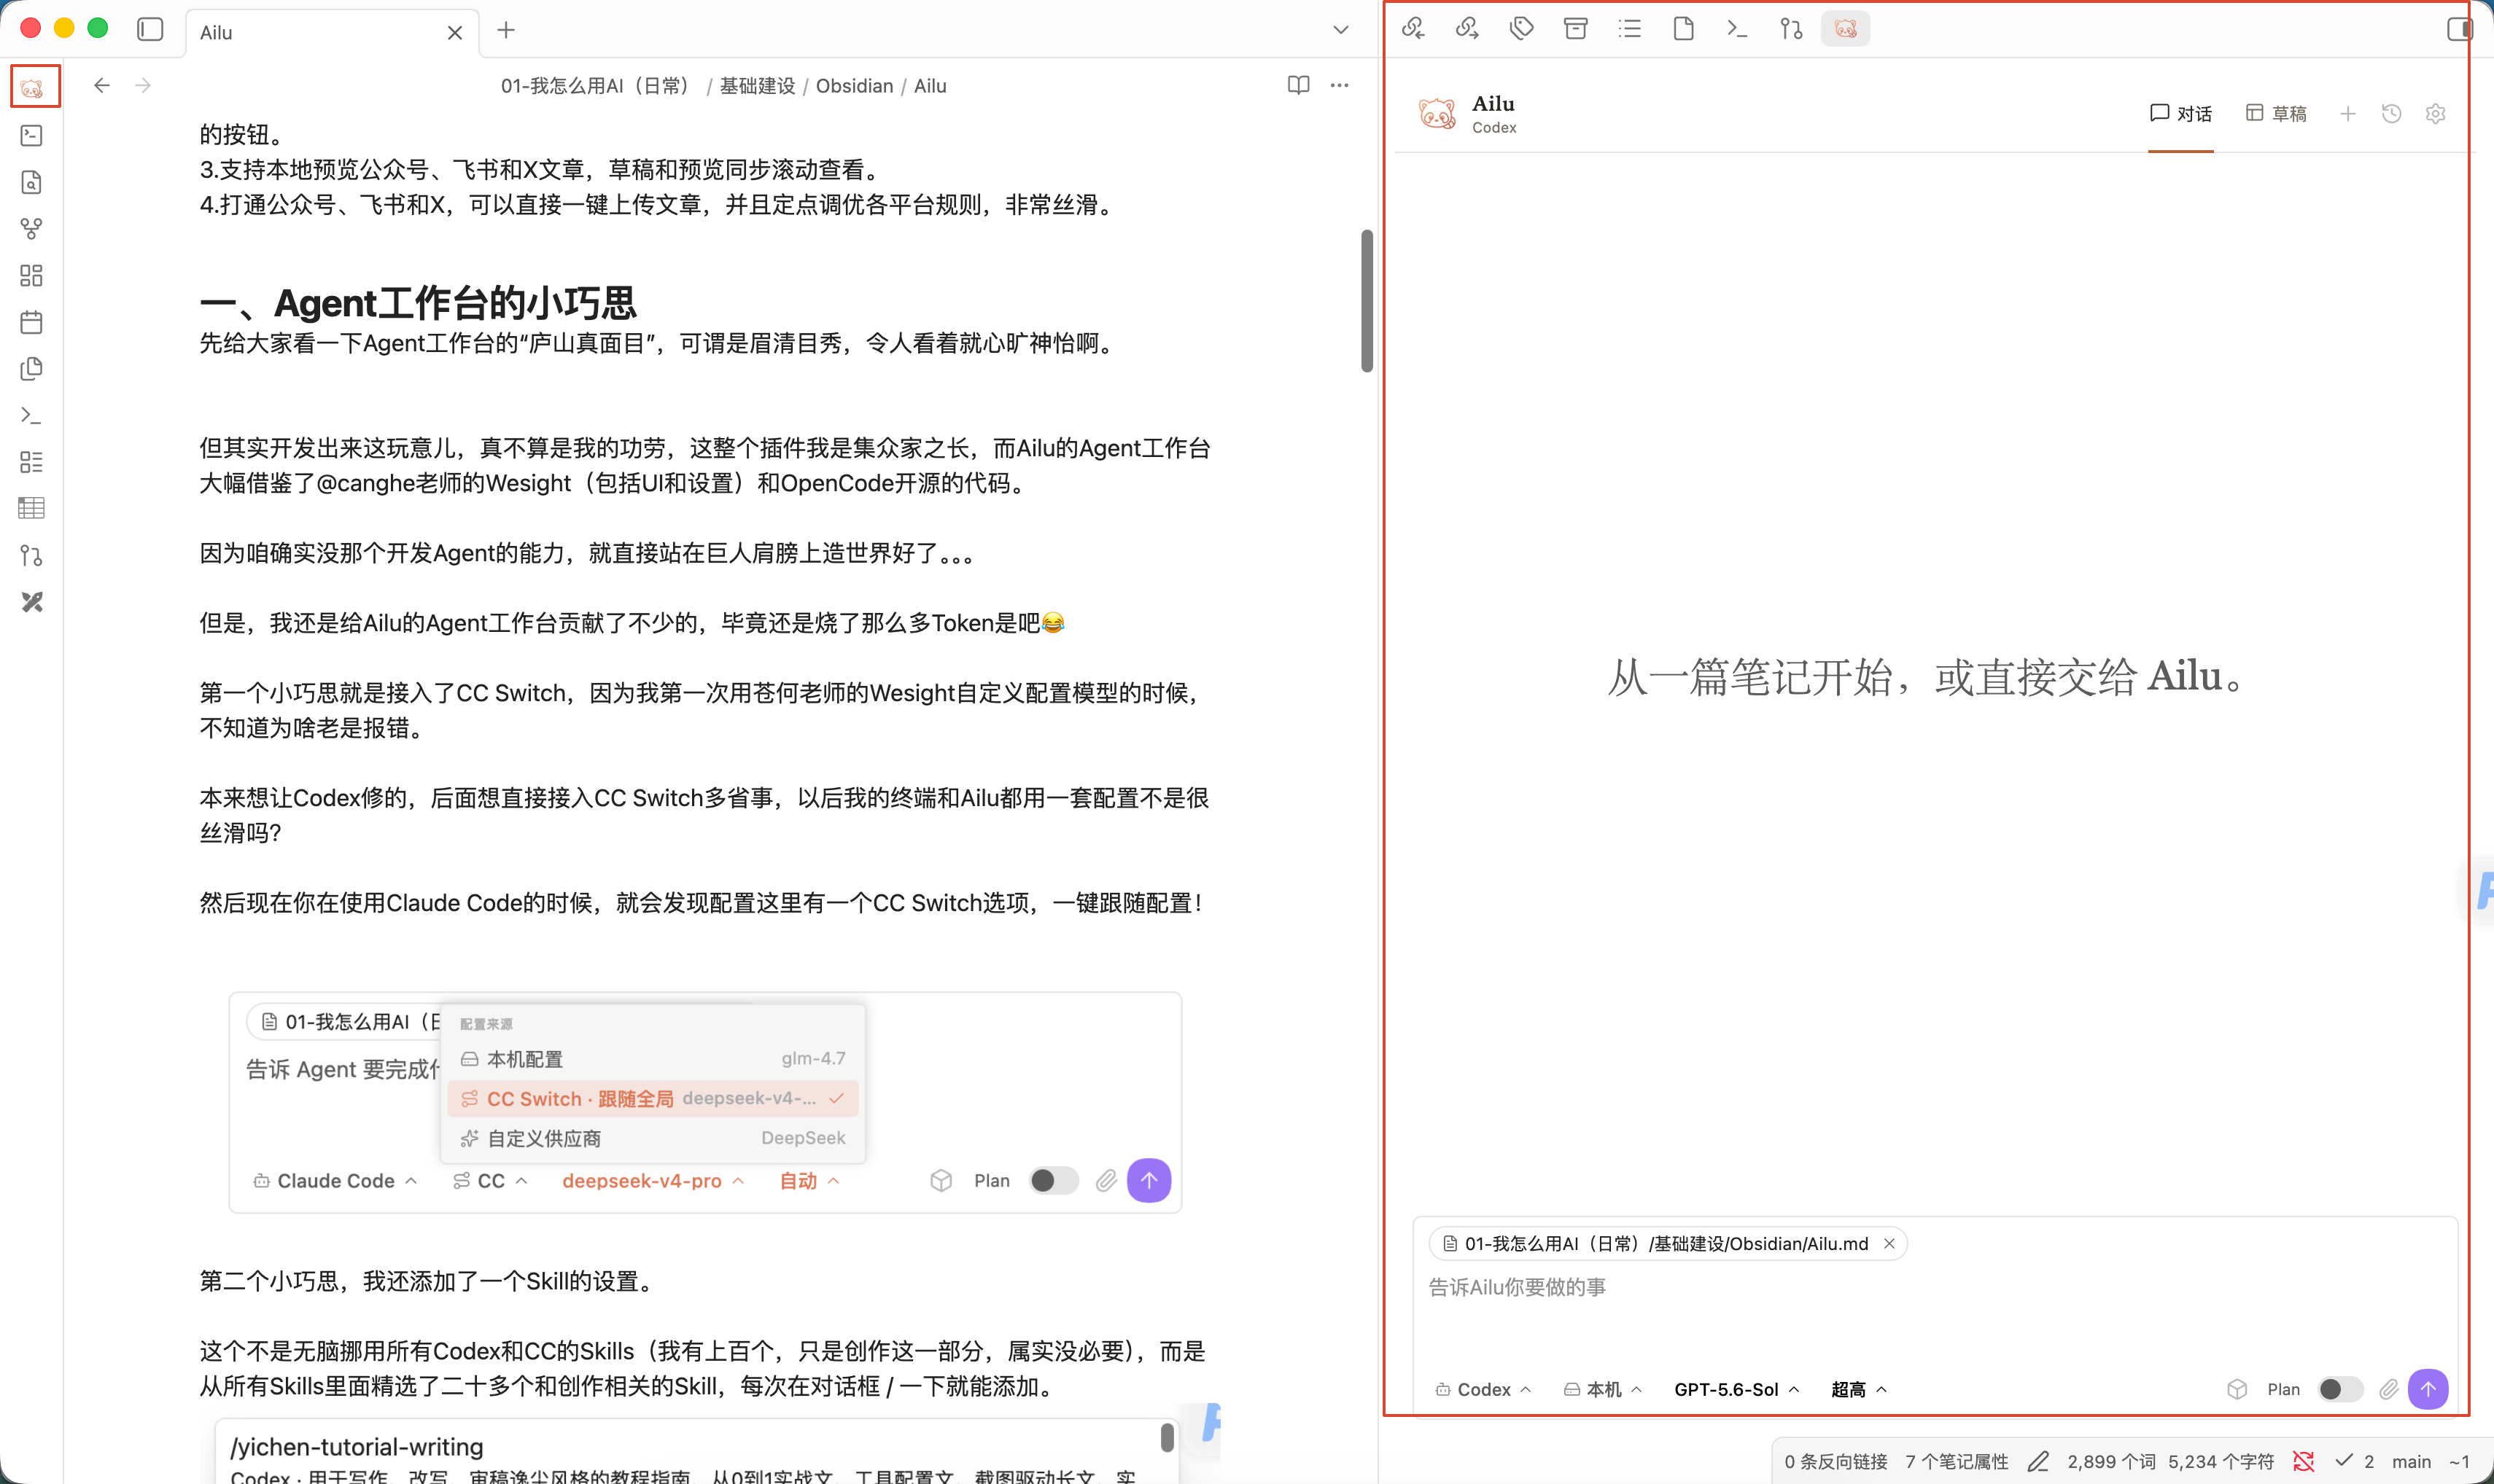Open the 超高 reasoning level dropdown
Viewport: 2494px width, 1484px height.
(x=1859, y=1389)
